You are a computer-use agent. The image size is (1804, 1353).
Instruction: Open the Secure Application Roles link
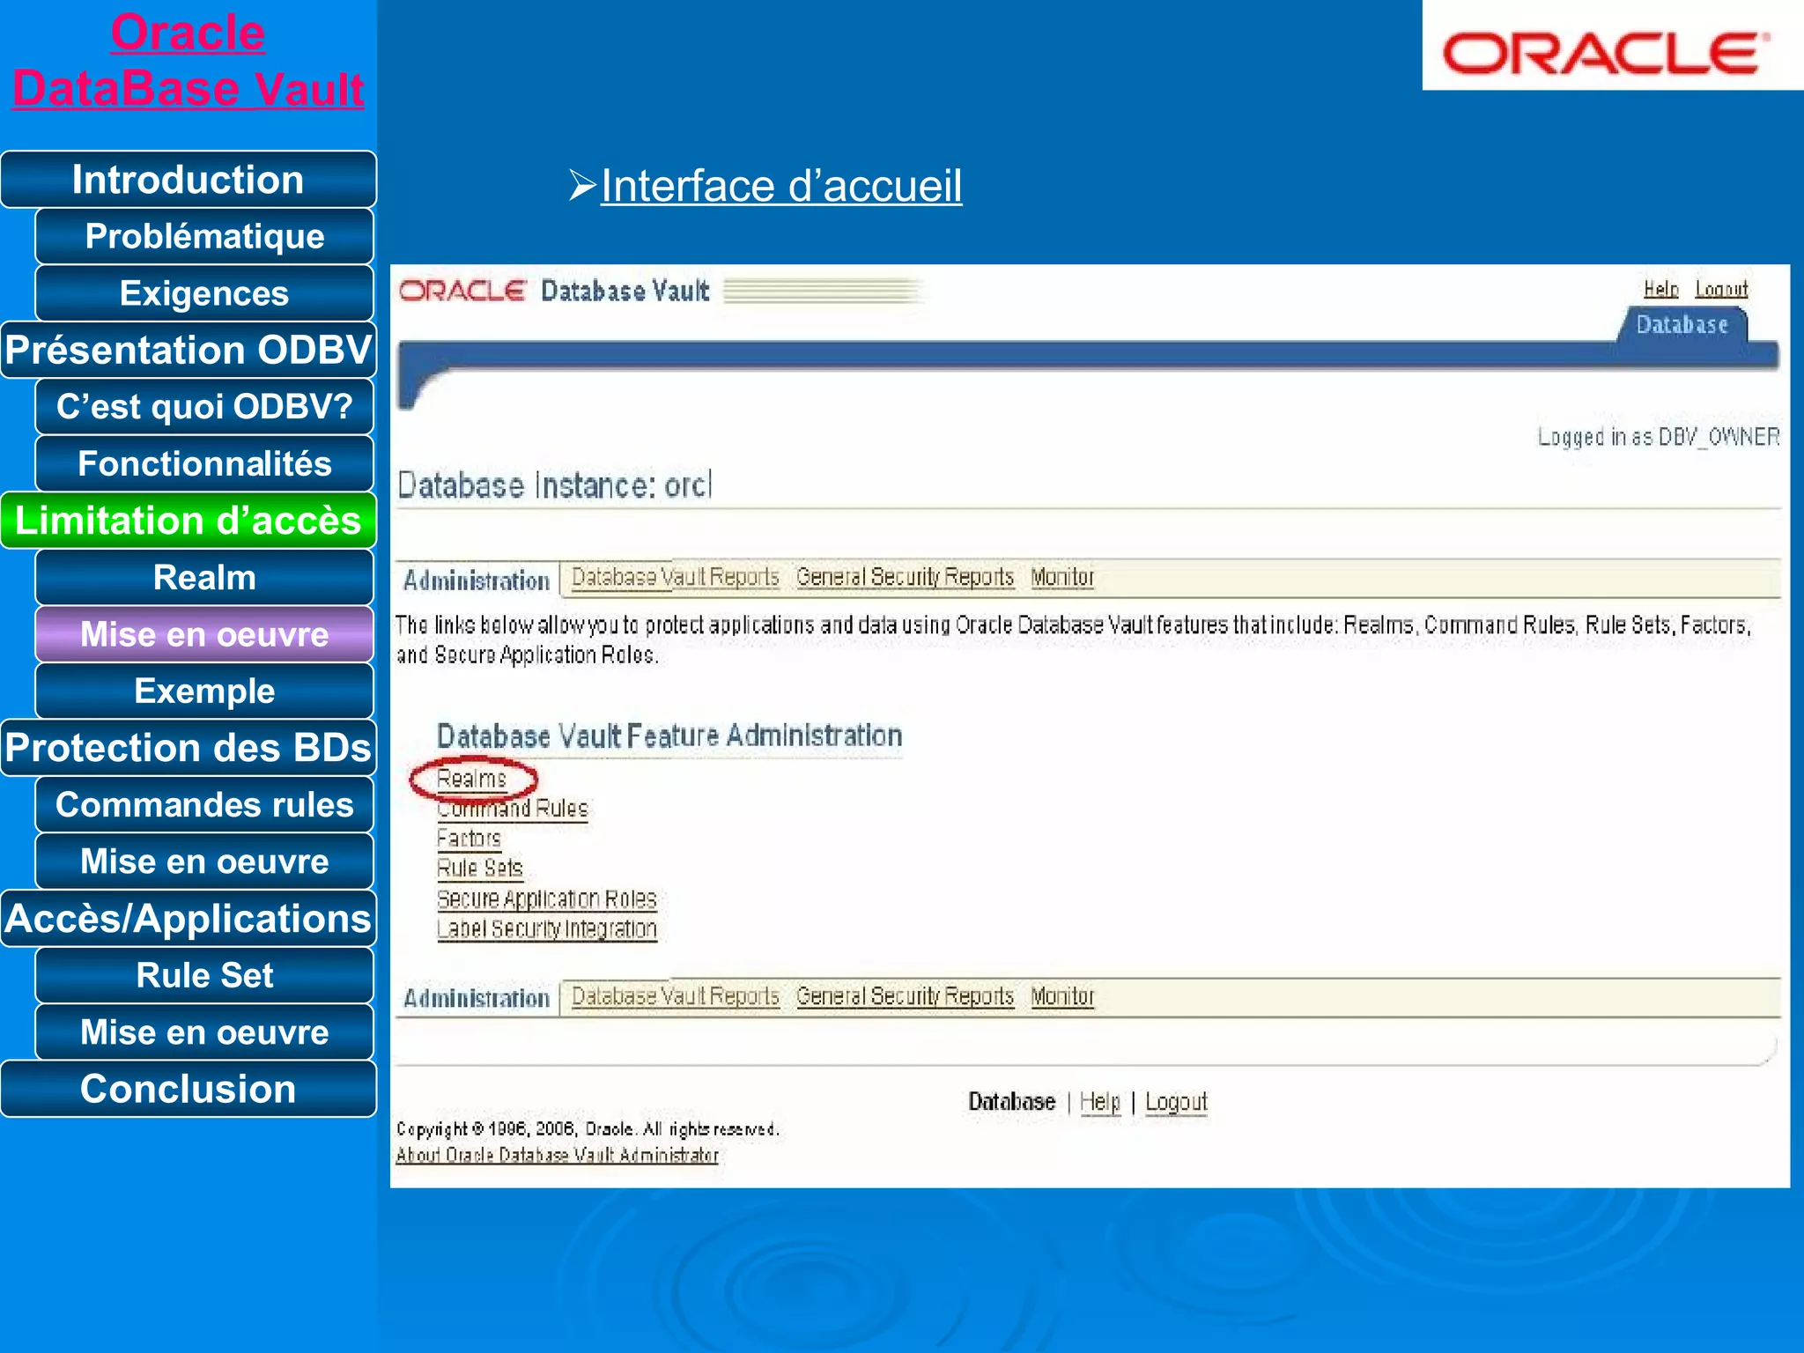pos(547,899)
